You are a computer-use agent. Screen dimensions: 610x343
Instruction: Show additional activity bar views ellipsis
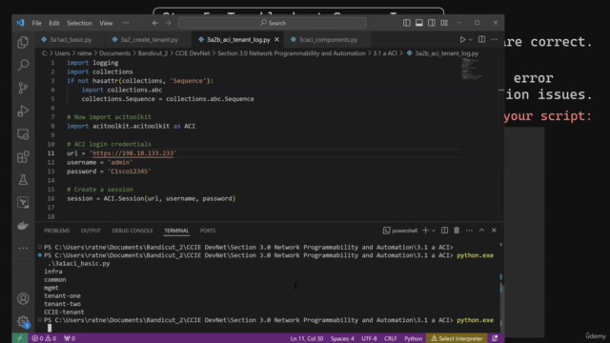[23, 248]
